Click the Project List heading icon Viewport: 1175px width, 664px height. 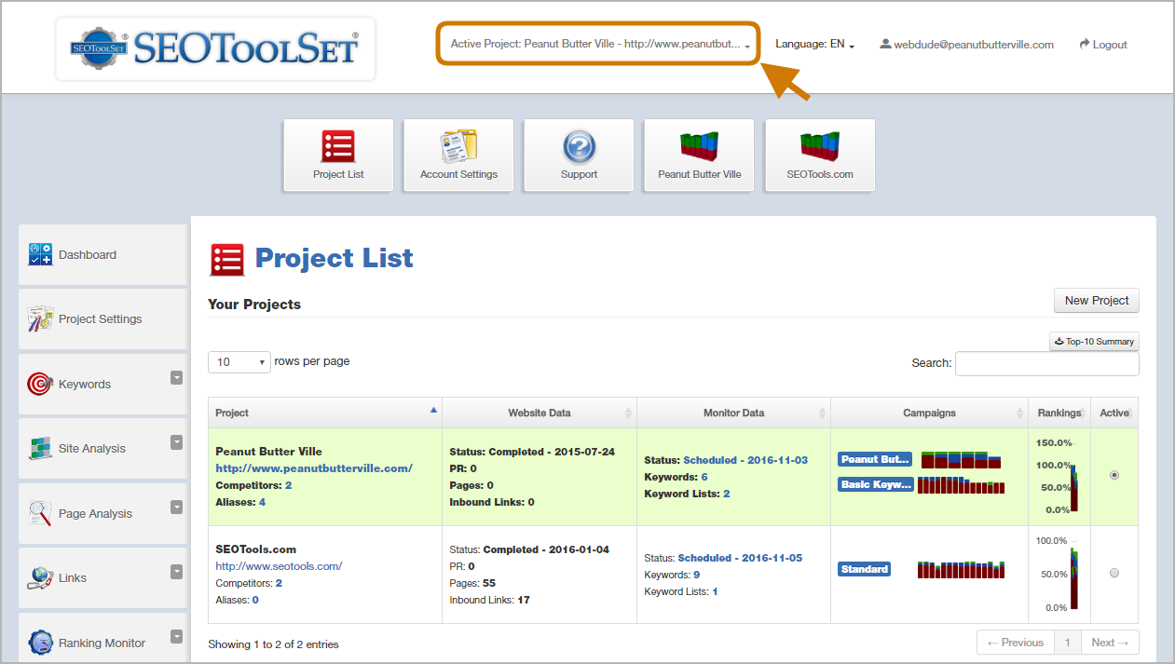227,259
